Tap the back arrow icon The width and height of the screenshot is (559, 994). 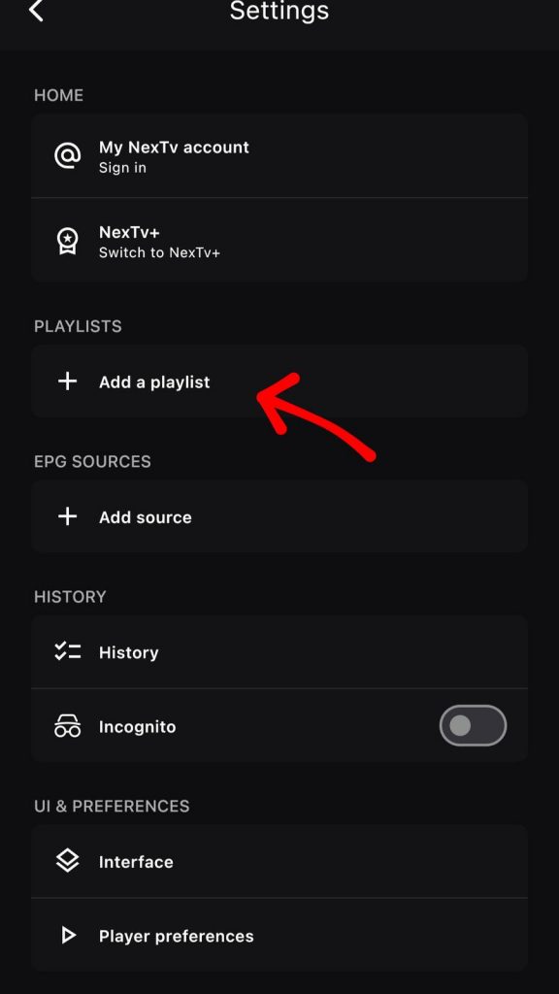[36, 10]
